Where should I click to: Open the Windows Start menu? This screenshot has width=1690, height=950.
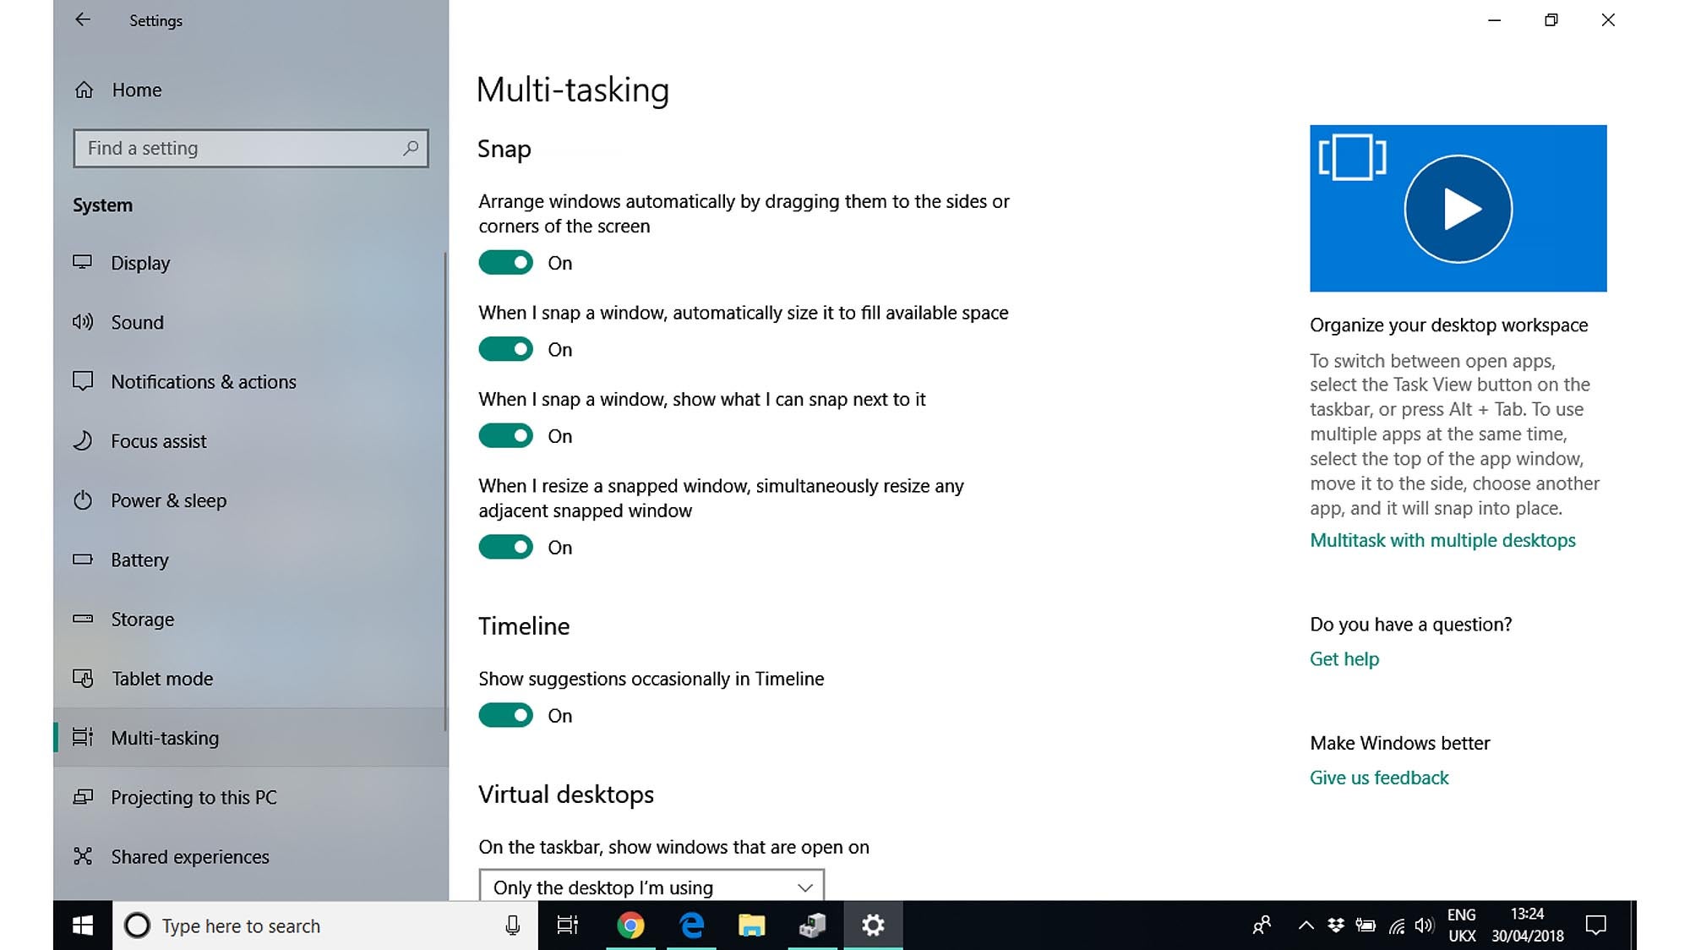coord(83,925)
